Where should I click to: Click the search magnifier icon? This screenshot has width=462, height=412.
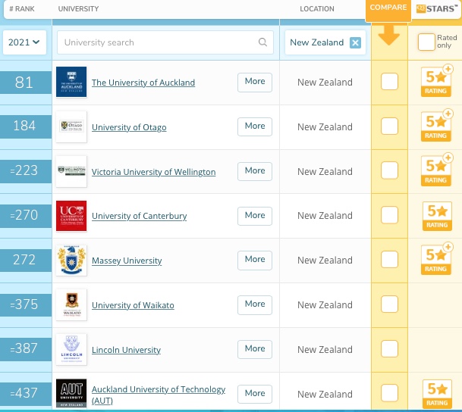coord(262,42)
